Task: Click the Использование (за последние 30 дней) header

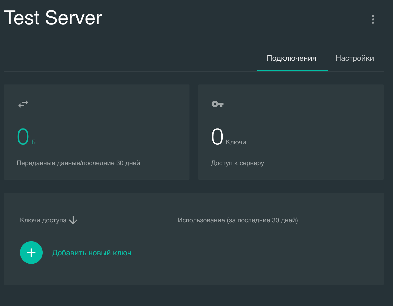Action: tap(238, 220)
